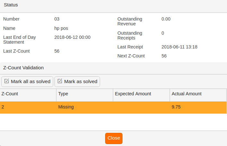Click the Next Z-Count value 56

click(x=164, y=56)
